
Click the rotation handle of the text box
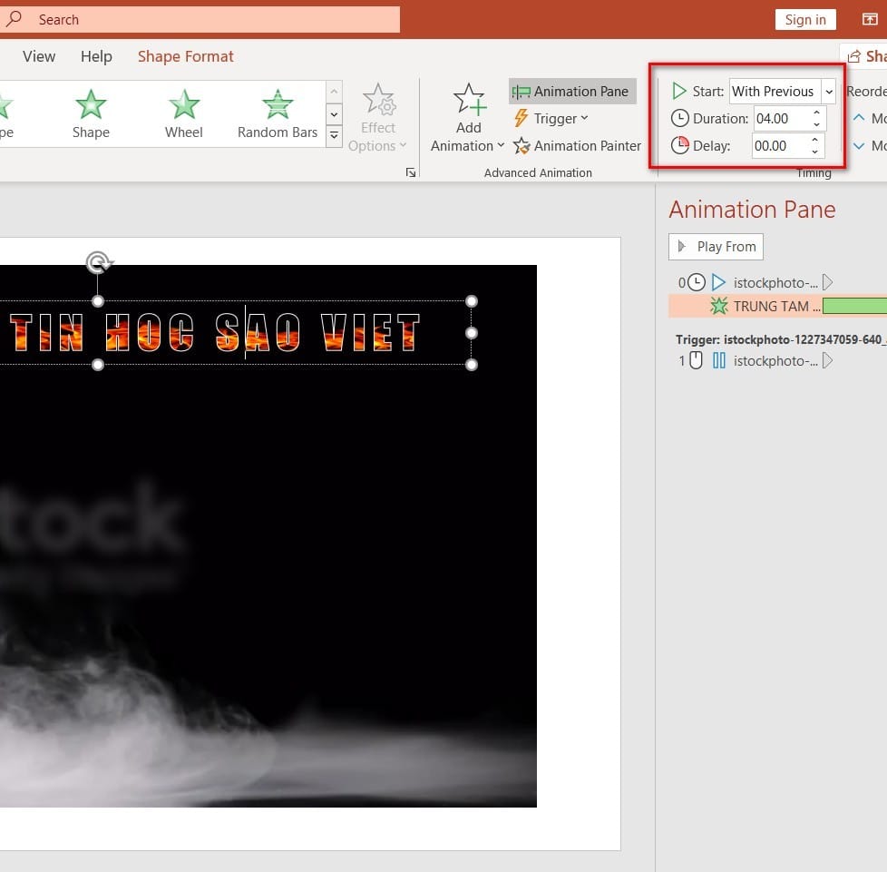click(x=99, y=262)
